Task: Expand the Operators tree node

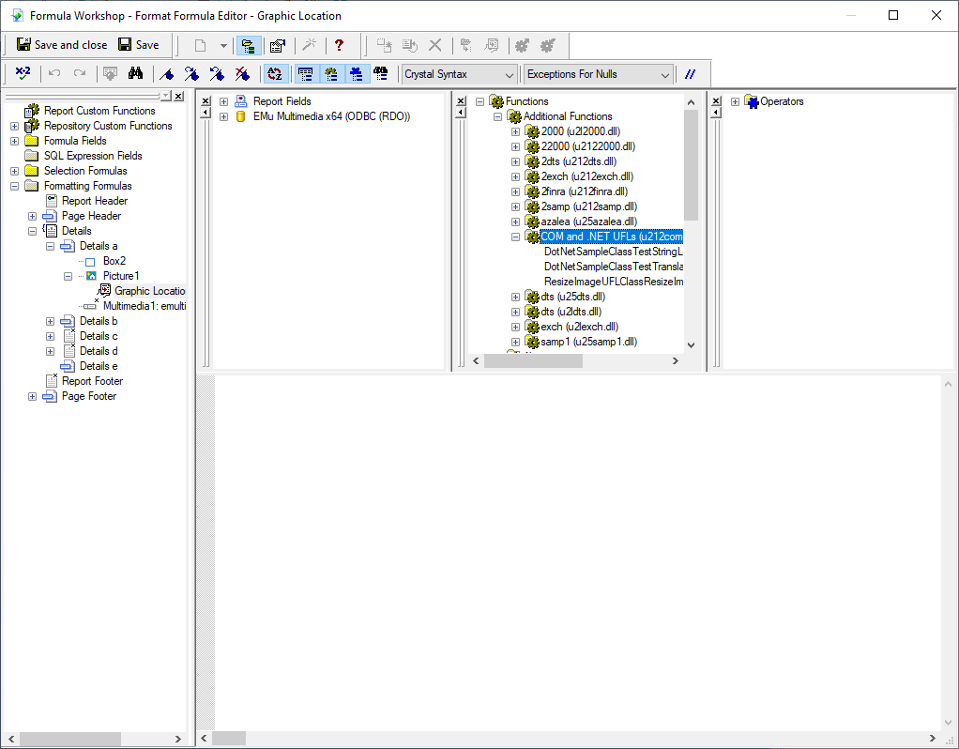Action: (x=735, y=101)
